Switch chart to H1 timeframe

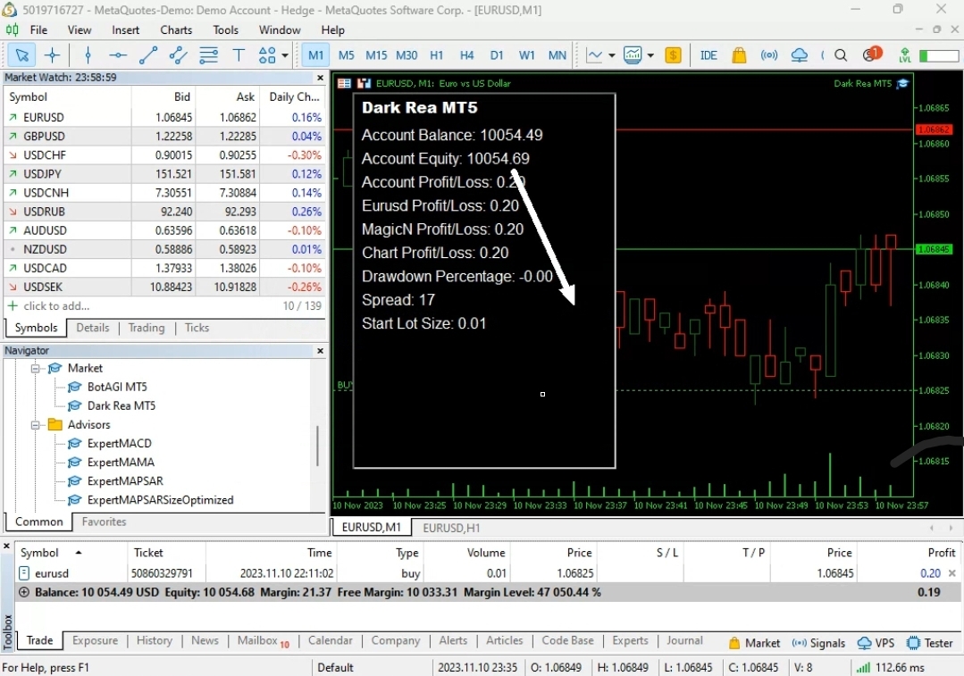pos(437,55)
